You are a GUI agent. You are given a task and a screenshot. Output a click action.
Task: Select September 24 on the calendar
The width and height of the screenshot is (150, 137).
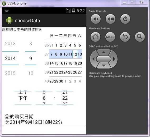click(x=65, y=72)
